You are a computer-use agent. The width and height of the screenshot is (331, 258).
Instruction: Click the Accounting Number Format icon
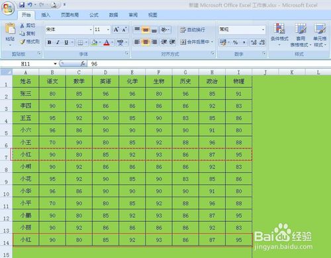coord(223,42)
